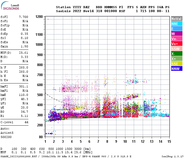Viewport: 184px width, 158px height.
Task: Click the RSF program label in header
Action: coord(122,11)
